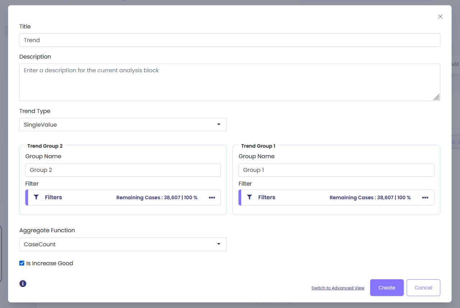Click the Cancel button
The image size is (460, 308).
423,288
